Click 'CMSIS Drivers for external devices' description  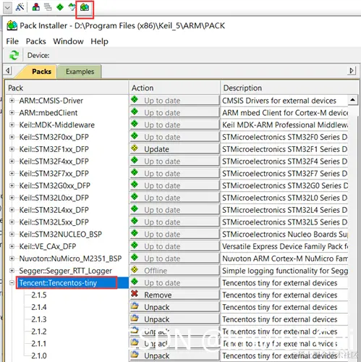279,101
